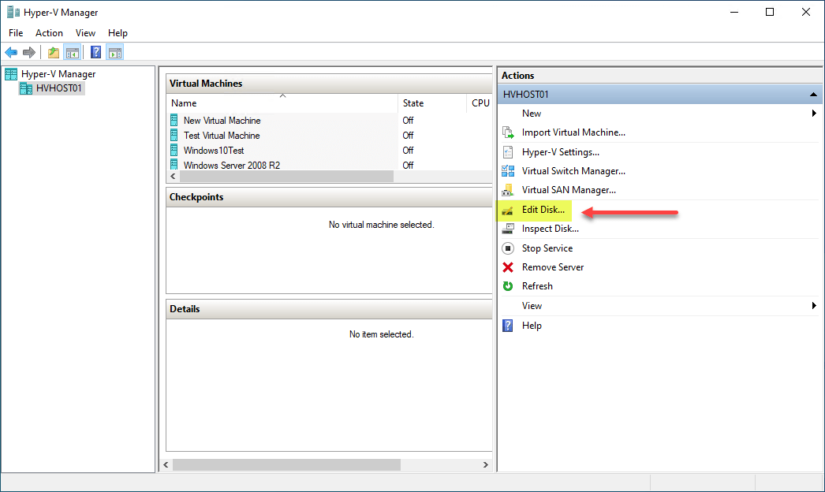Viewport: 825px width, 492px height.
Task: Select HVHOST01 in the console tree
Action: pyautogui.click(x=59, y=88)
